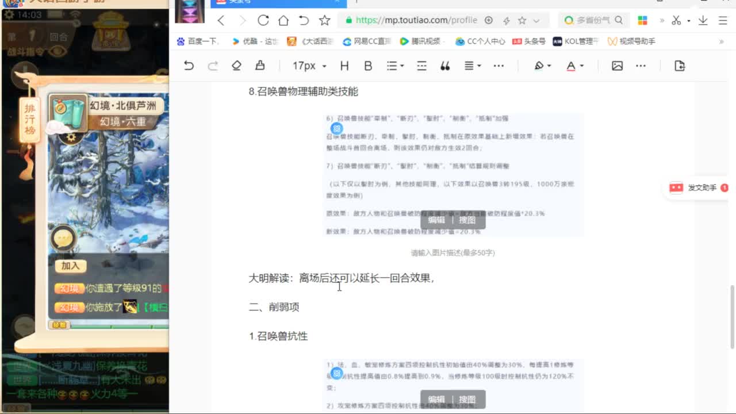Image resolution: width=736 pixels, height=414 pixels.
Task: Expand the address bar dropdown chevron
Action: (536, 21)
